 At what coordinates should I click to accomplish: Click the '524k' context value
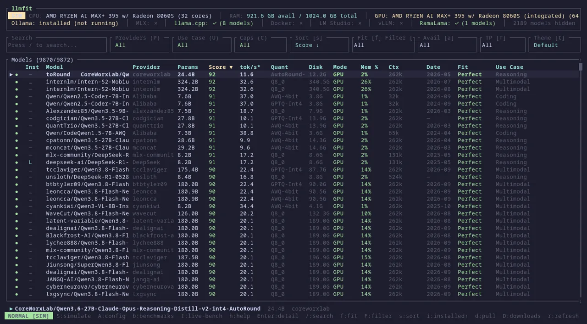click(395, 177)
